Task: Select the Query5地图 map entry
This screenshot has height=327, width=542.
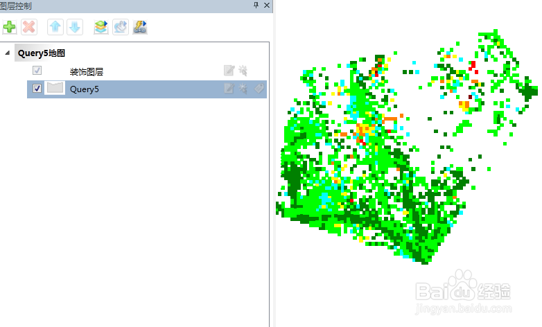Action: (x=42, y=53)
